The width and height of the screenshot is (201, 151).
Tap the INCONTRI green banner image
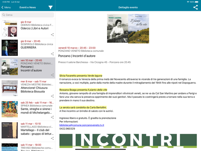point(128,141)
